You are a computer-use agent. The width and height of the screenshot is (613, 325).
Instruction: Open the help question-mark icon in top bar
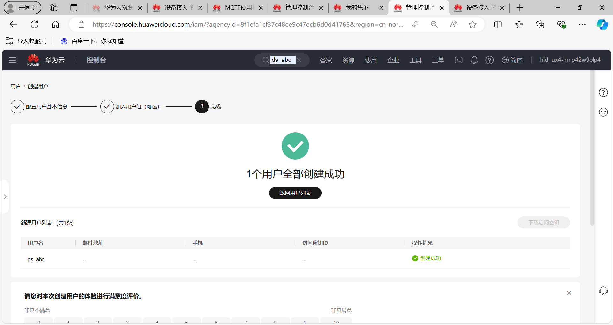[489, 60]
